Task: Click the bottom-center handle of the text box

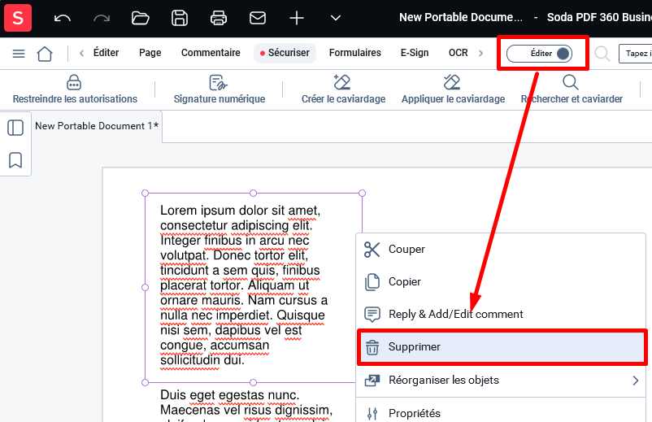Action: (253, 382)
